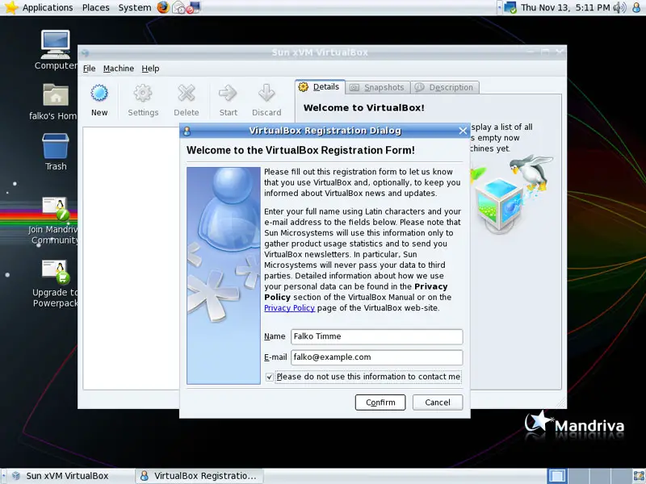The width and height of the screenshot is (646, 484).
Task: Click the New virtual machine toolbar icon
Action: [99, 94]
